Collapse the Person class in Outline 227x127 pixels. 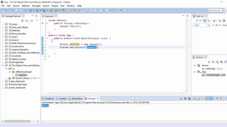[x=195, y=66]
